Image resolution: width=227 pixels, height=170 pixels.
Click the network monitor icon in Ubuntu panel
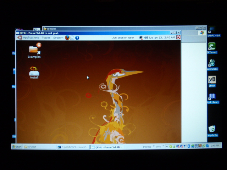click(141, 38)
